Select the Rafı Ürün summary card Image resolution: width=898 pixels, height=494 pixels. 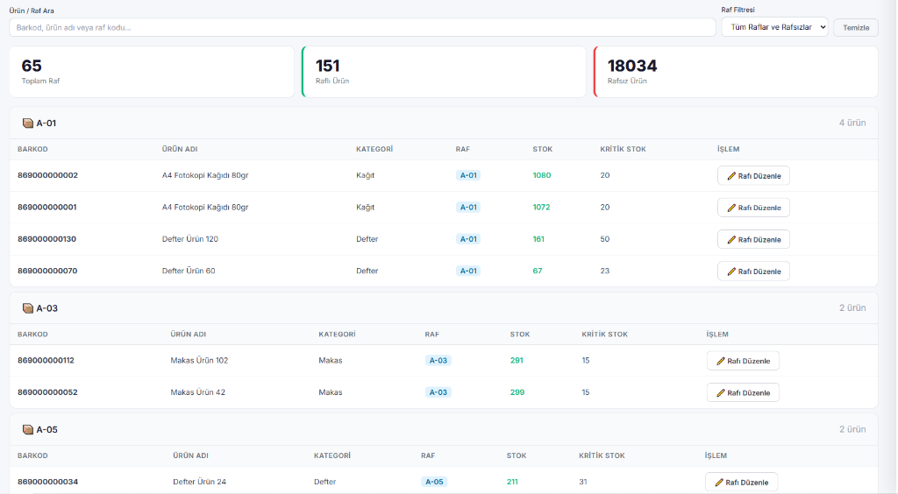coord(444,72)
